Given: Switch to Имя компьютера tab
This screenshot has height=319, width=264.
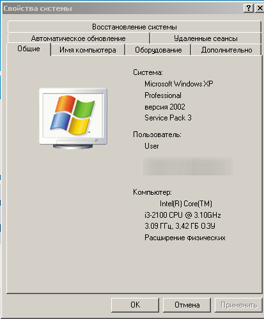Looking at the screenshot, I should [x=88, y=50].
